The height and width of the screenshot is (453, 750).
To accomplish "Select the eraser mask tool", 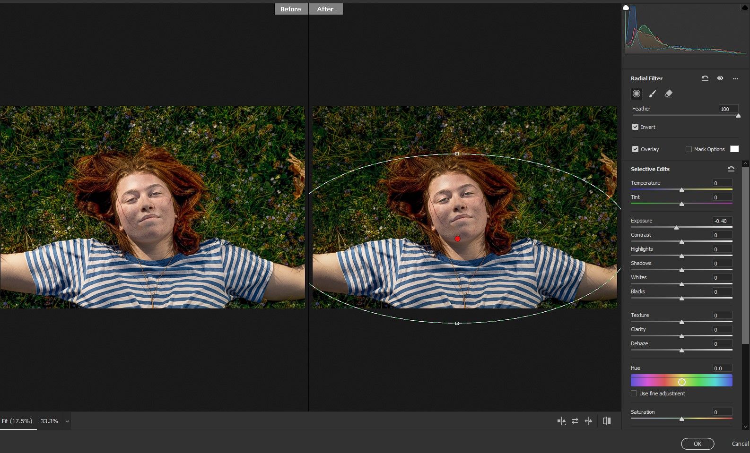I will (669, 94).
